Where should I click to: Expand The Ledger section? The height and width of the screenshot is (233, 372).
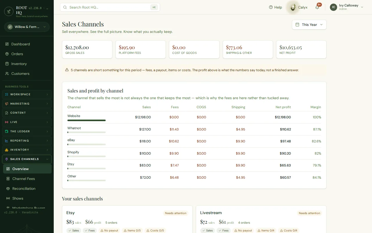(x=27, y=131)
